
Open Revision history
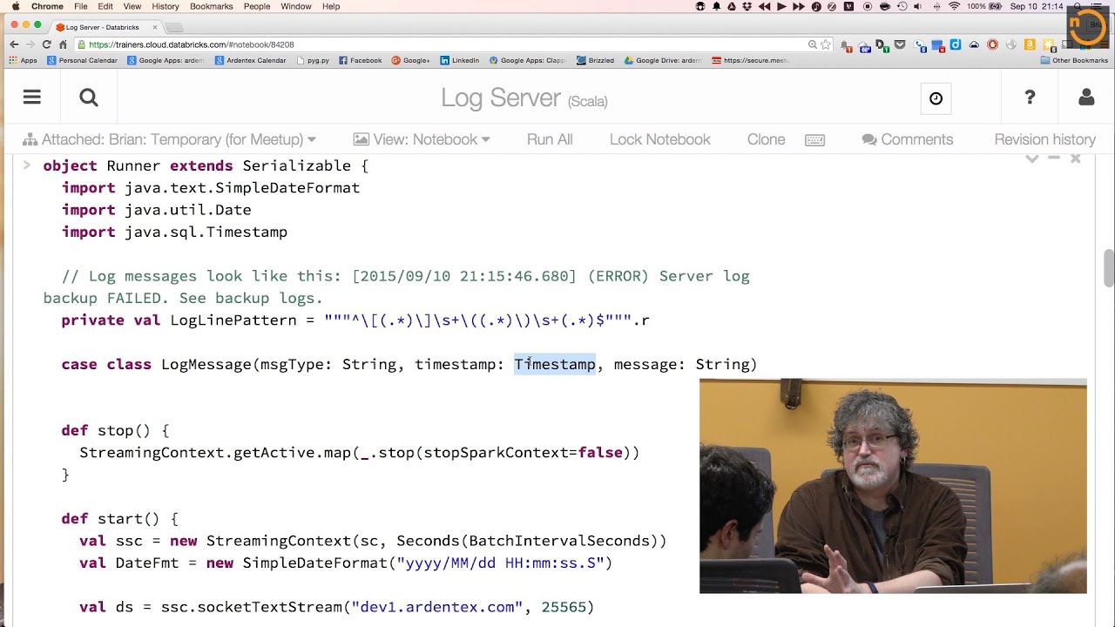tap(1045, 139)
